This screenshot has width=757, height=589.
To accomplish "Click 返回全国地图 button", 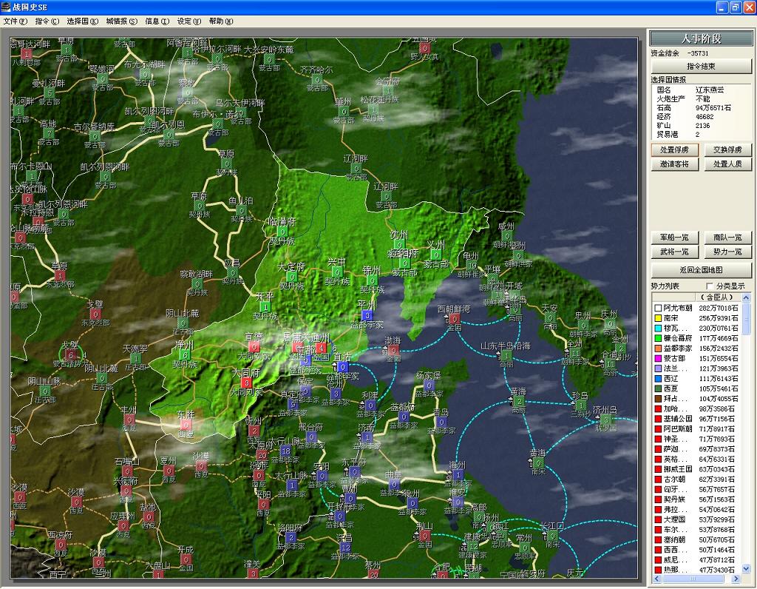I will [x=701, y=269].
